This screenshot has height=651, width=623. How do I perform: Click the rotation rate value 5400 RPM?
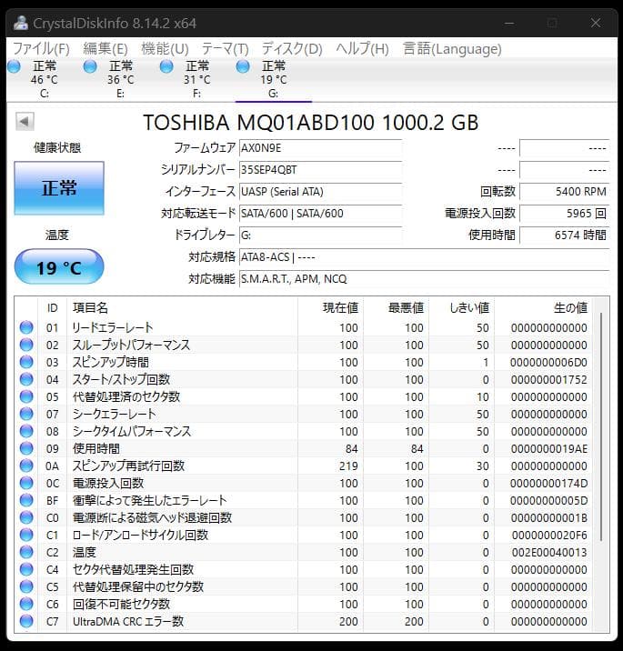point(564,192)
